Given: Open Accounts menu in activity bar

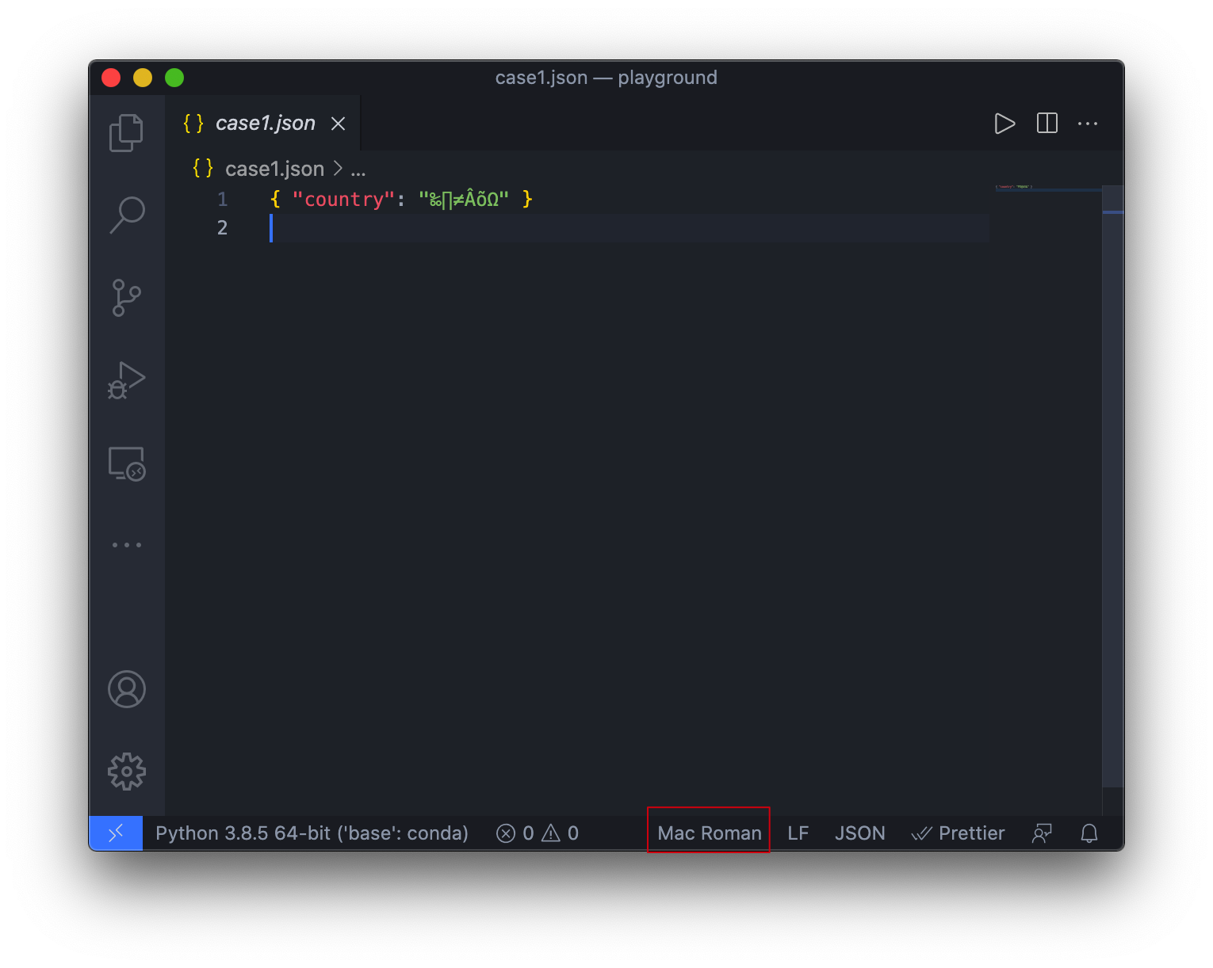Looking at the screenshot, I should (x=126, y=689).
